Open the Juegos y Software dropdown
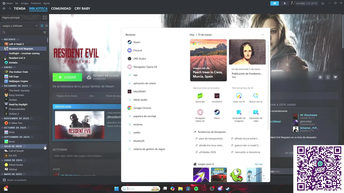Viewport: 344px width, 193px height. 20,26
